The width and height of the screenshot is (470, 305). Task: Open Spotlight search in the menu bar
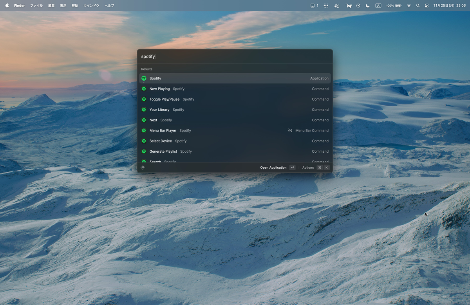[418, 5]
